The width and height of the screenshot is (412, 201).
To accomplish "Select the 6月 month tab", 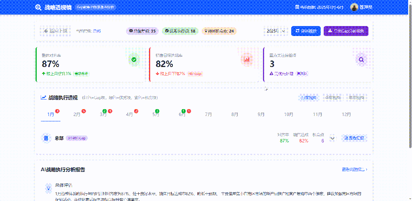I will pos(182,114).
